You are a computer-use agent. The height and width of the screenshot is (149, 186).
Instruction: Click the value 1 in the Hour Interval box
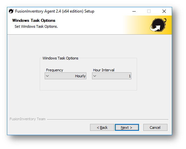(x=130, y=76)
